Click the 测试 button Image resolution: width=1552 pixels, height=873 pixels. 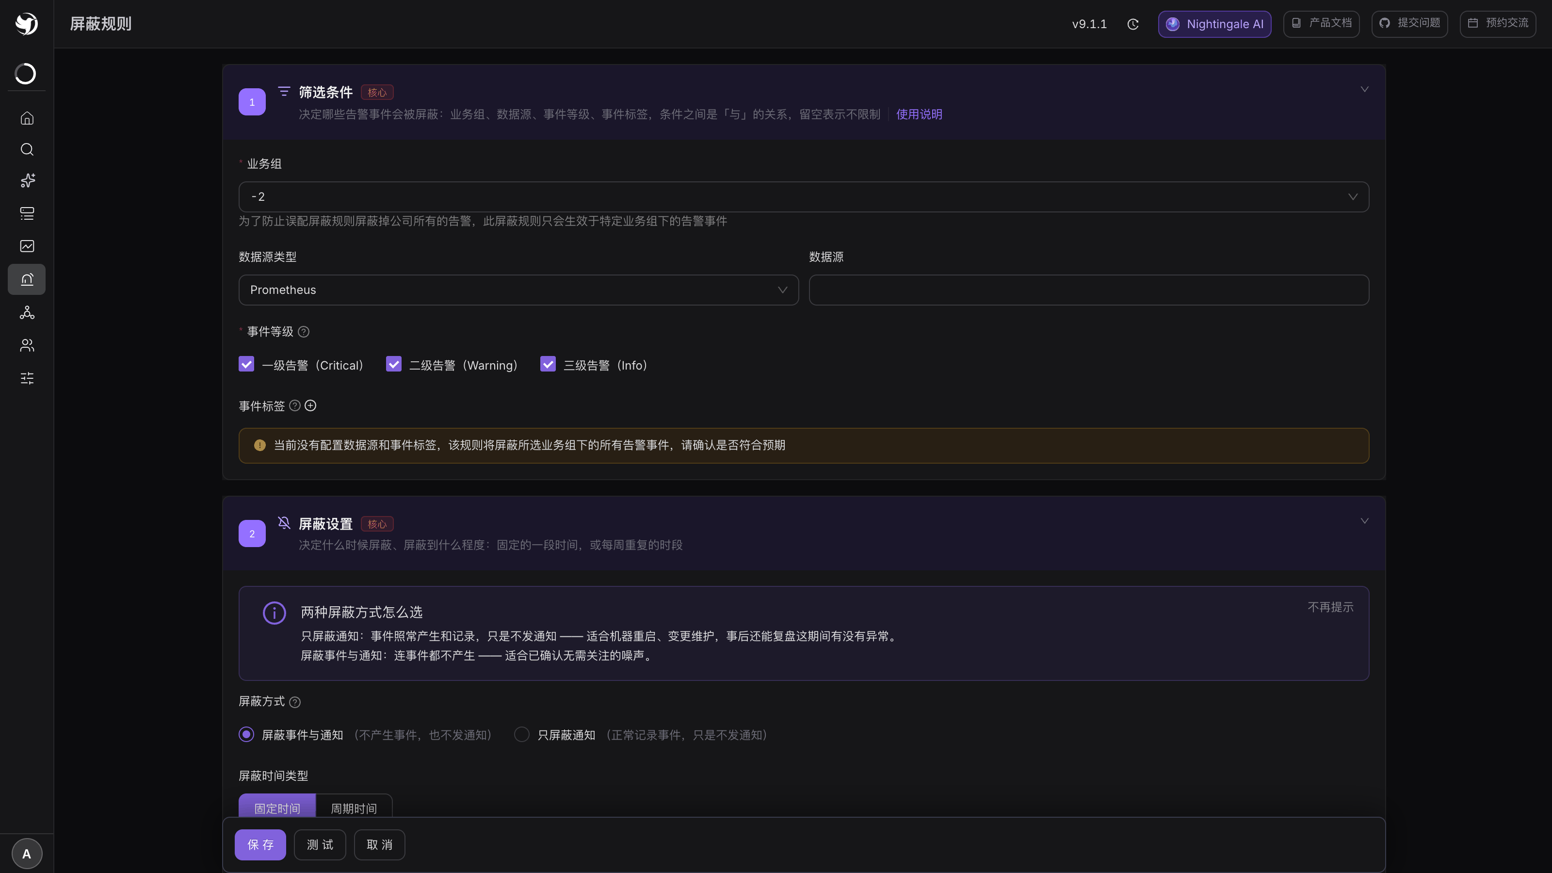pos(320,845)
